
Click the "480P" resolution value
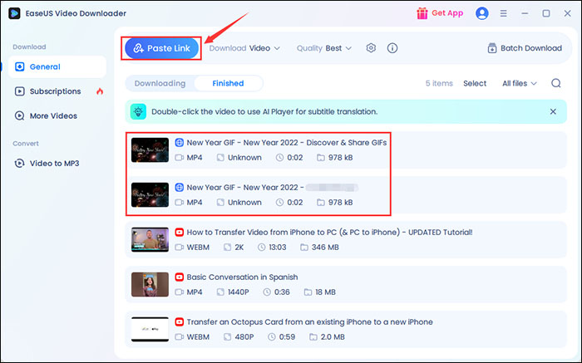244,337
